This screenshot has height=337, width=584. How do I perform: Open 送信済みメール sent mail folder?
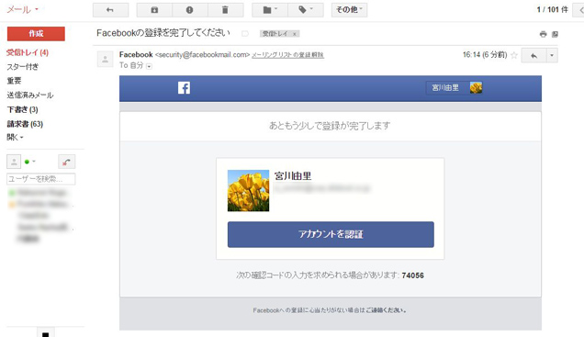29,95
